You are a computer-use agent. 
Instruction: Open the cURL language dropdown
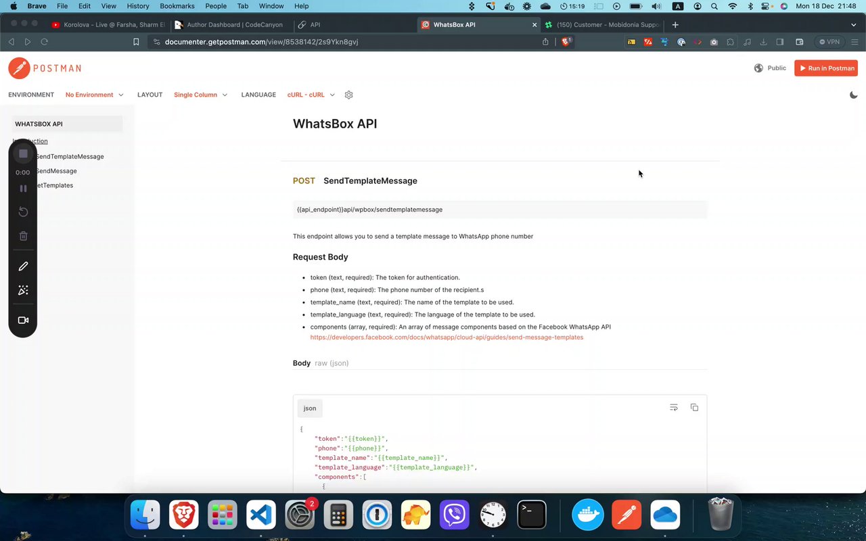click(x=311, y=95)
